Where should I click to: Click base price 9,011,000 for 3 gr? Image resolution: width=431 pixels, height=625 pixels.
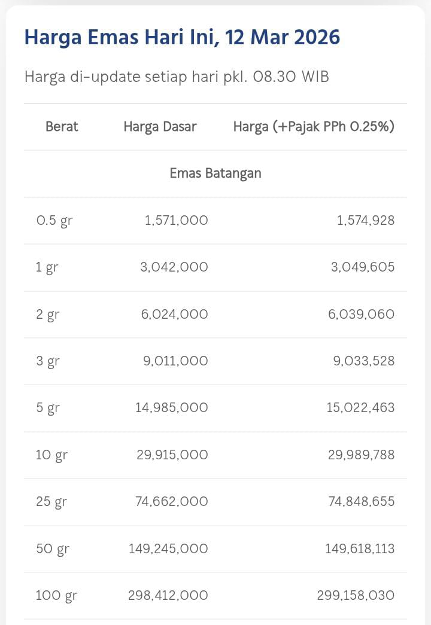(174, 361)
